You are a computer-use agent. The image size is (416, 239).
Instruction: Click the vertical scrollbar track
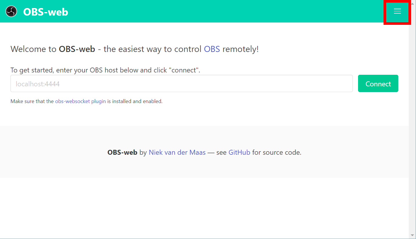(412, 115)
